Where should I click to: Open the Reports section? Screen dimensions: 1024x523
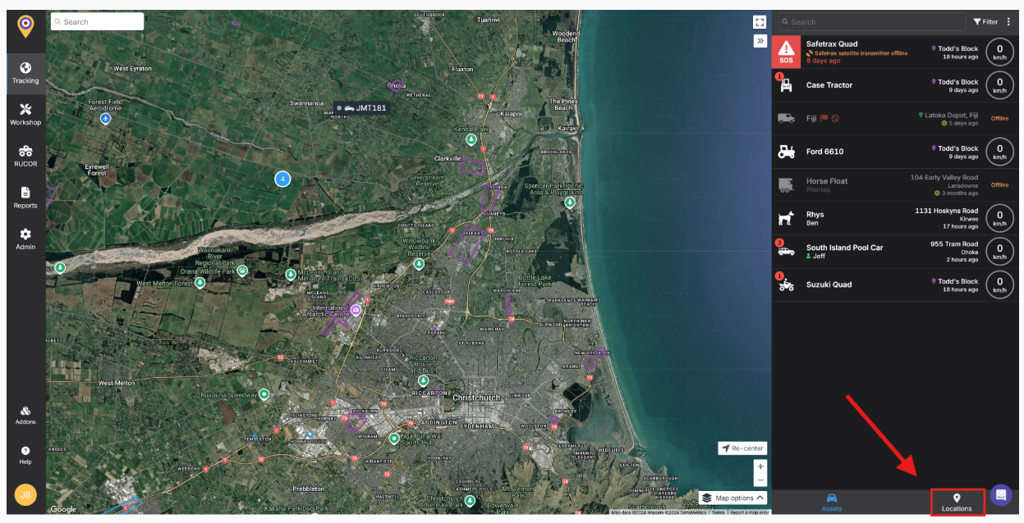tap(25, 197)
